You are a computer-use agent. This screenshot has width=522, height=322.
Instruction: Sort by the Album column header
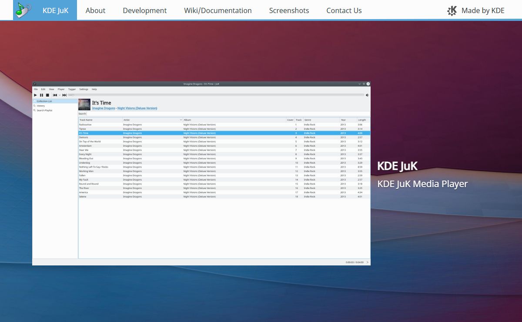[x=234, y=120]
